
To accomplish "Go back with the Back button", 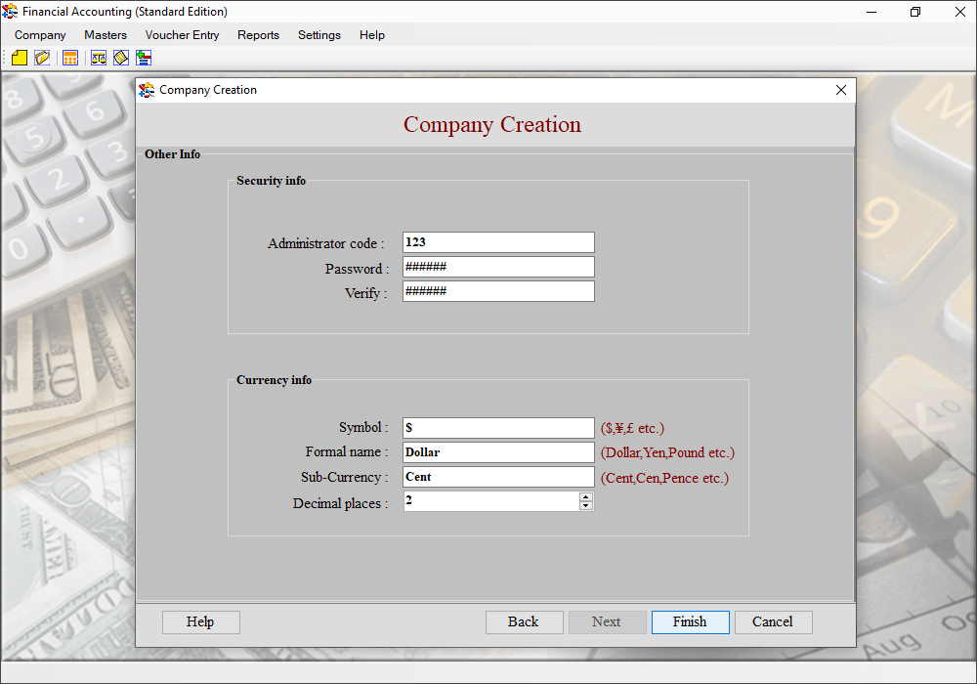I will click(x=524, y=621).
